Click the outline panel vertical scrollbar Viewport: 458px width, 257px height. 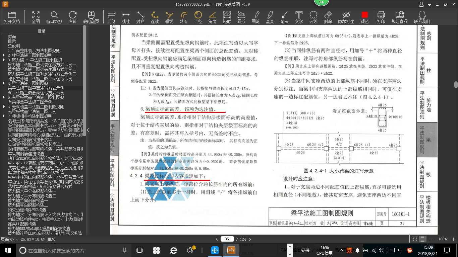tap(84, 80)
